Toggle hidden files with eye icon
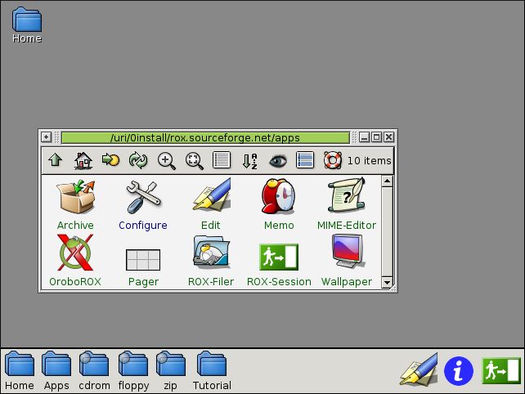525x394 pixels. pos(277,161)
